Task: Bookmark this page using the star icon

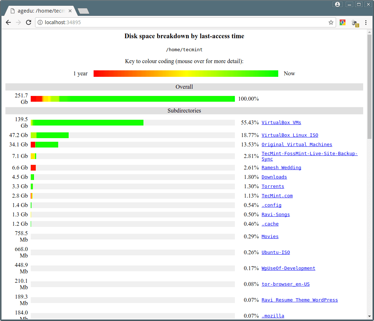Action: click(331, 22)
